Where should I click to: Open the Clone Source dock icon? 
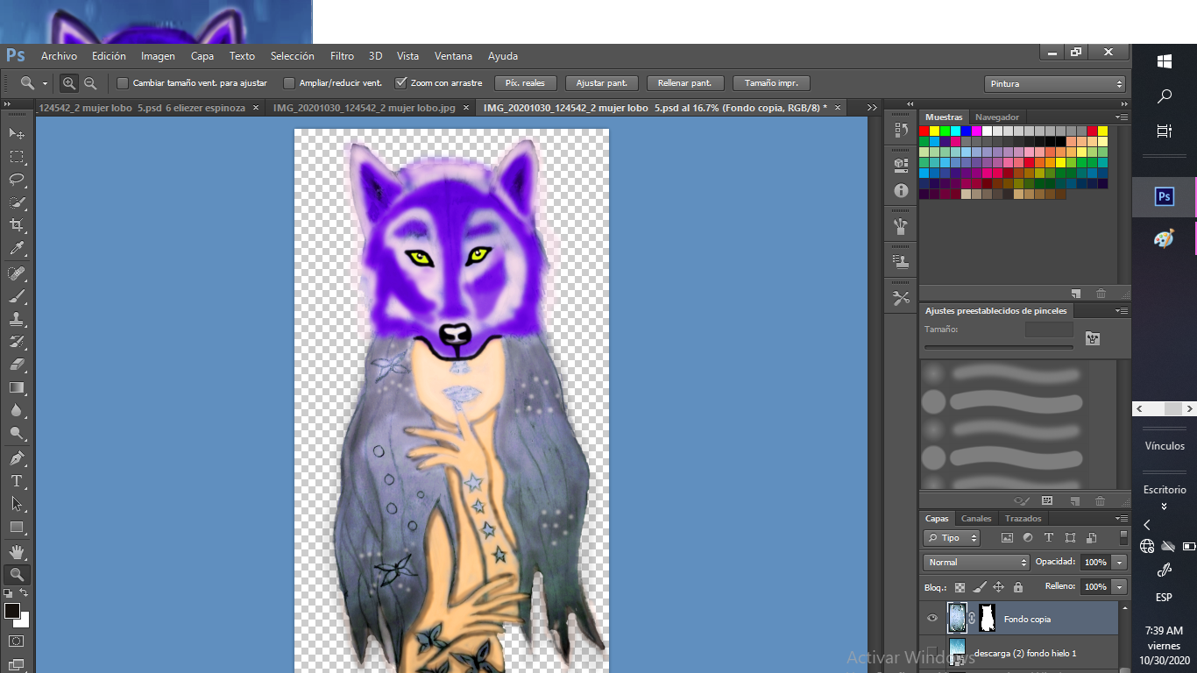[901, 261]
